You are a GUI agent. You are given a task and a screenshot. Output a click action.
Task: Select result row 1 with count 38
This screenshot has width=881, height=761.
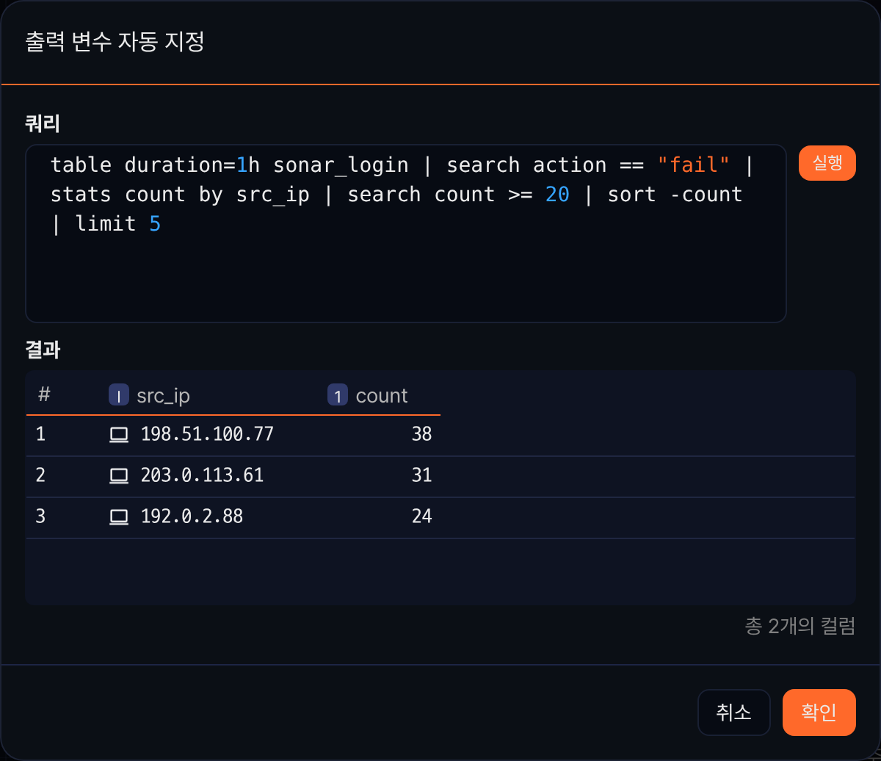tap(440, 436)
